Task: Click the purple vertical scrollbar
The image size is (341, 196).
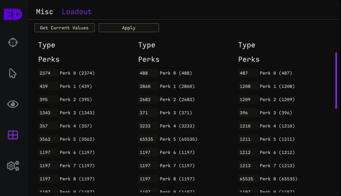Action: (x=336, y=81)
